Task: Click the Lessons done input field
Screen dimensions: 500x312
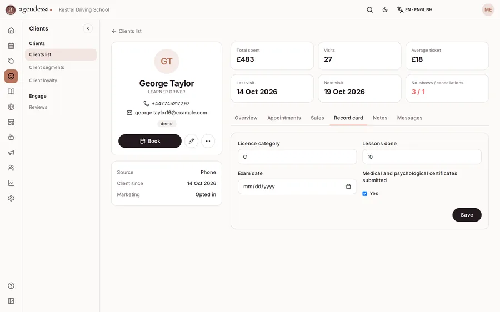Action: [x=422, y=157]
